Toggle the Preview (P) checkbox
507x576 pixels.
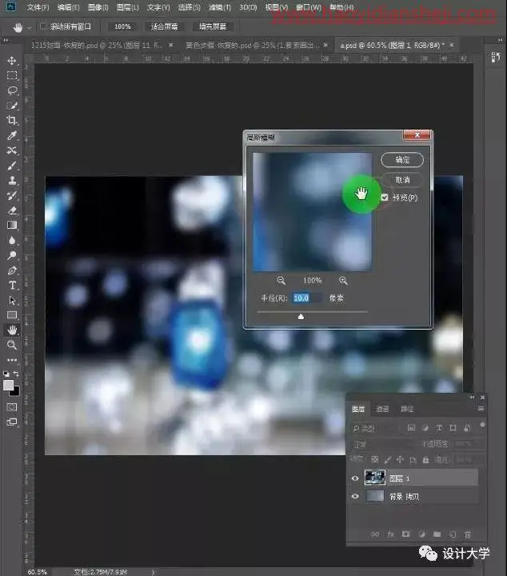pos(385,198)
